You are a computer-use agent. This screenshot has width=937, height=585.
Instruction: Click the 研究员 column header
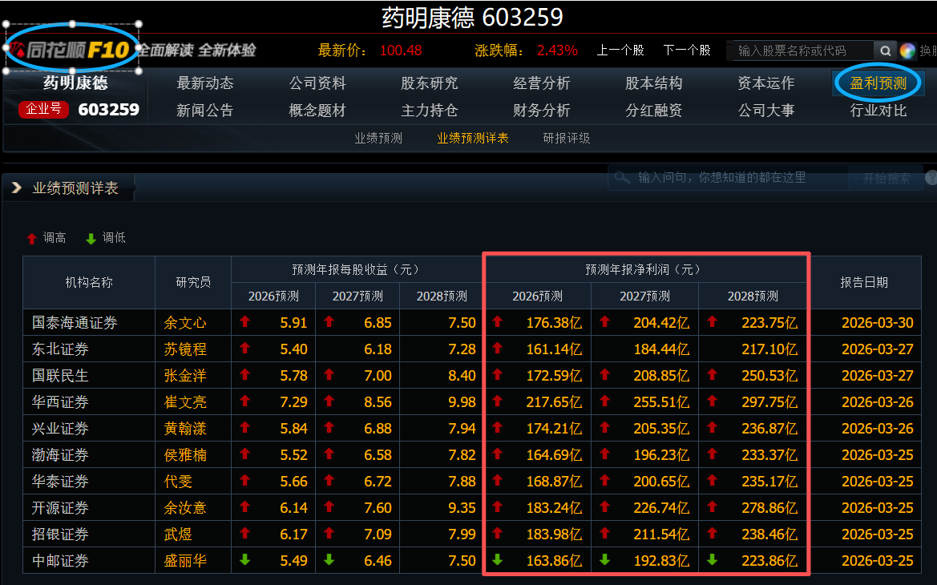pos(193,283)
